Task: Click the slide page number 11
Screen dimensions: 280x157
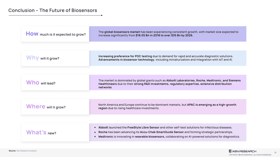Action: (x=275, y=152)
